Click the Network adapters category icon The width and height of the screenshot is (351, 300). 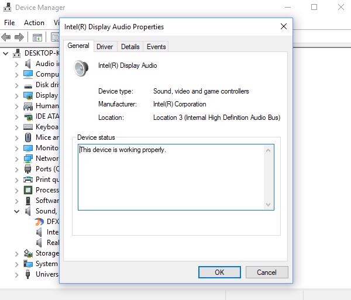(x=28, y=158)
